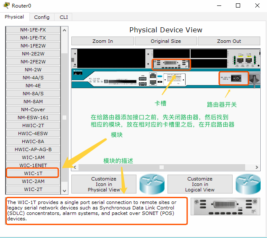Click router icon beside Physical View customize button
The image size is (267, 238).
pyautogui.click(x=152, y=184)
